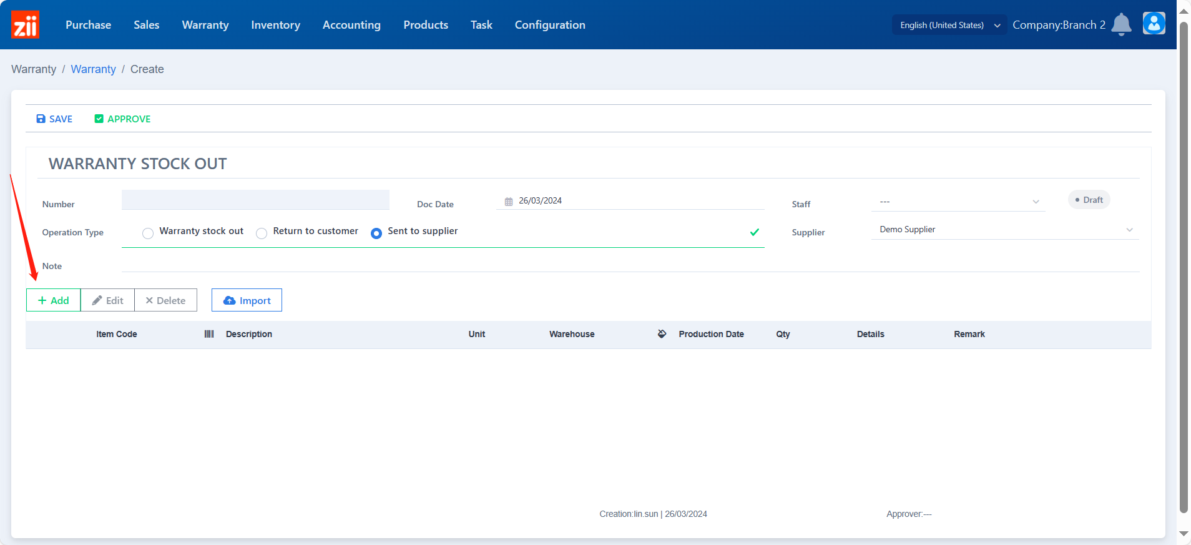Select Sent to supplier radio option

[376, 233]
